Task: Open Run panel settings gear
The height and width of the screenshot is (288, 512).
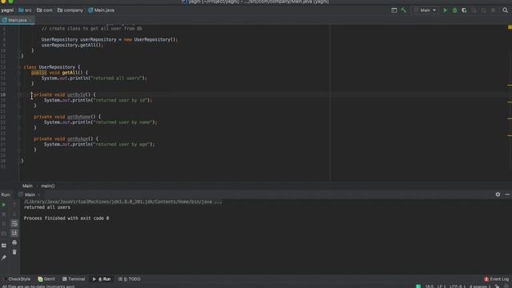Action: point(498,194)
